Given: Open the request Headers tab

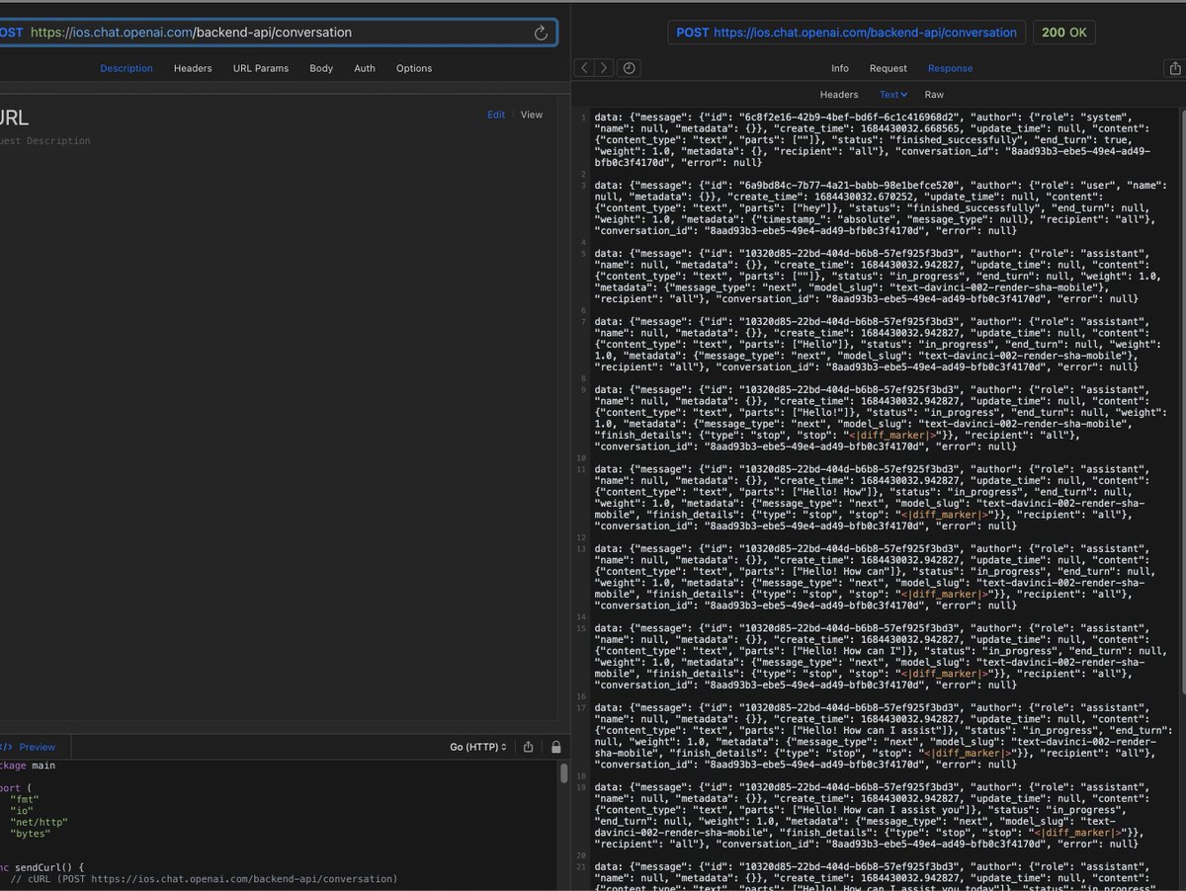Looking at the screenshot, I should [193, 69].
